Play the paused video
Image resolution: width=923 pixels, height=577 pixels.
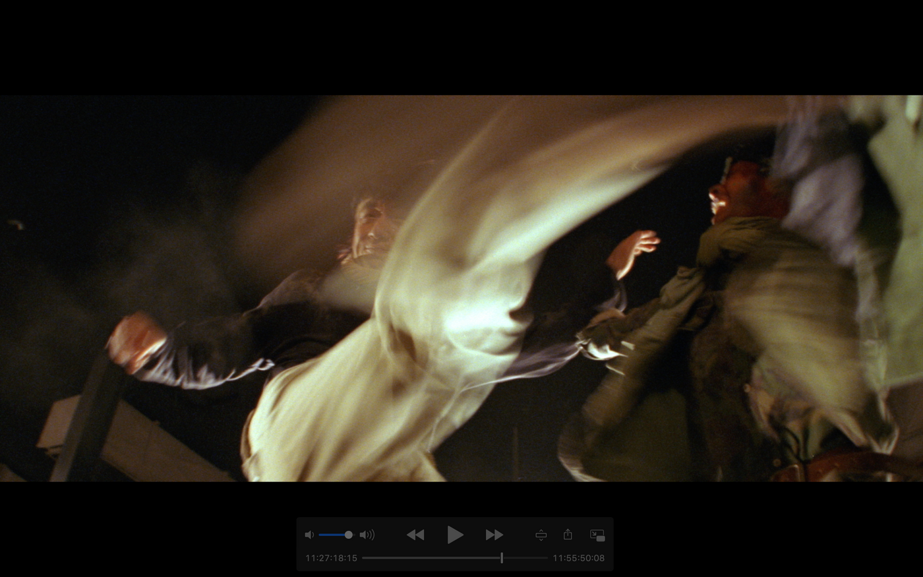tap(454, 535)
